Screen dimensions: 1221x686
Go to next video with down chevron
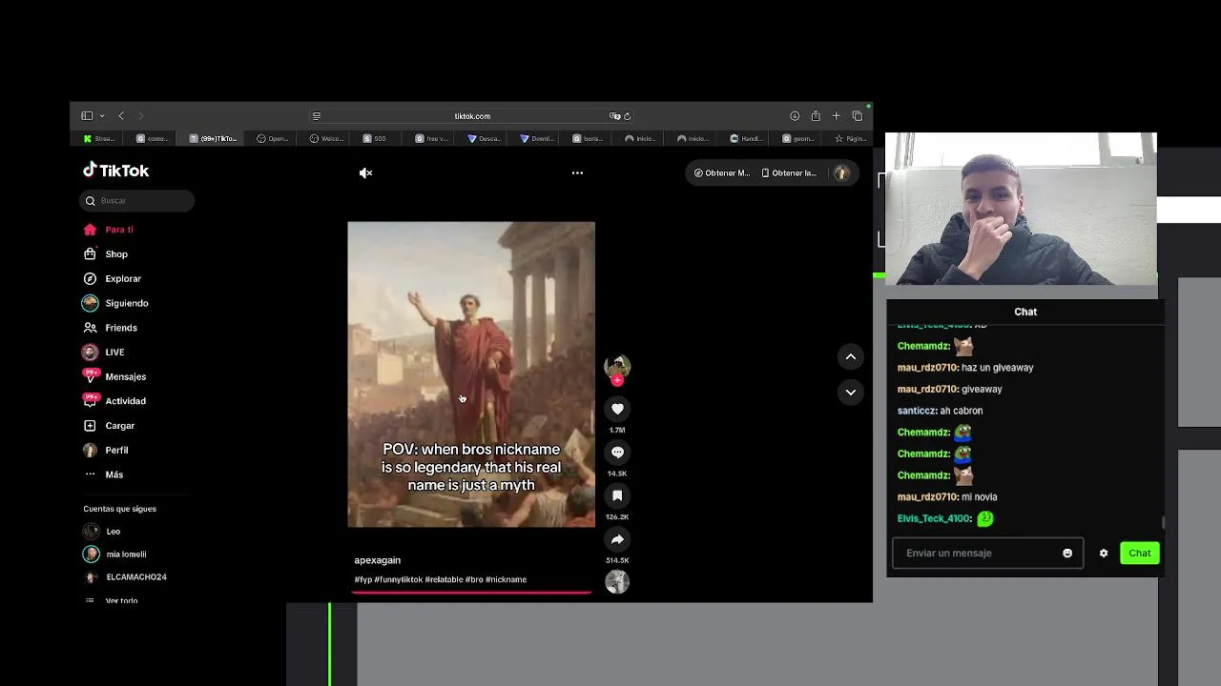click(850, 392)
